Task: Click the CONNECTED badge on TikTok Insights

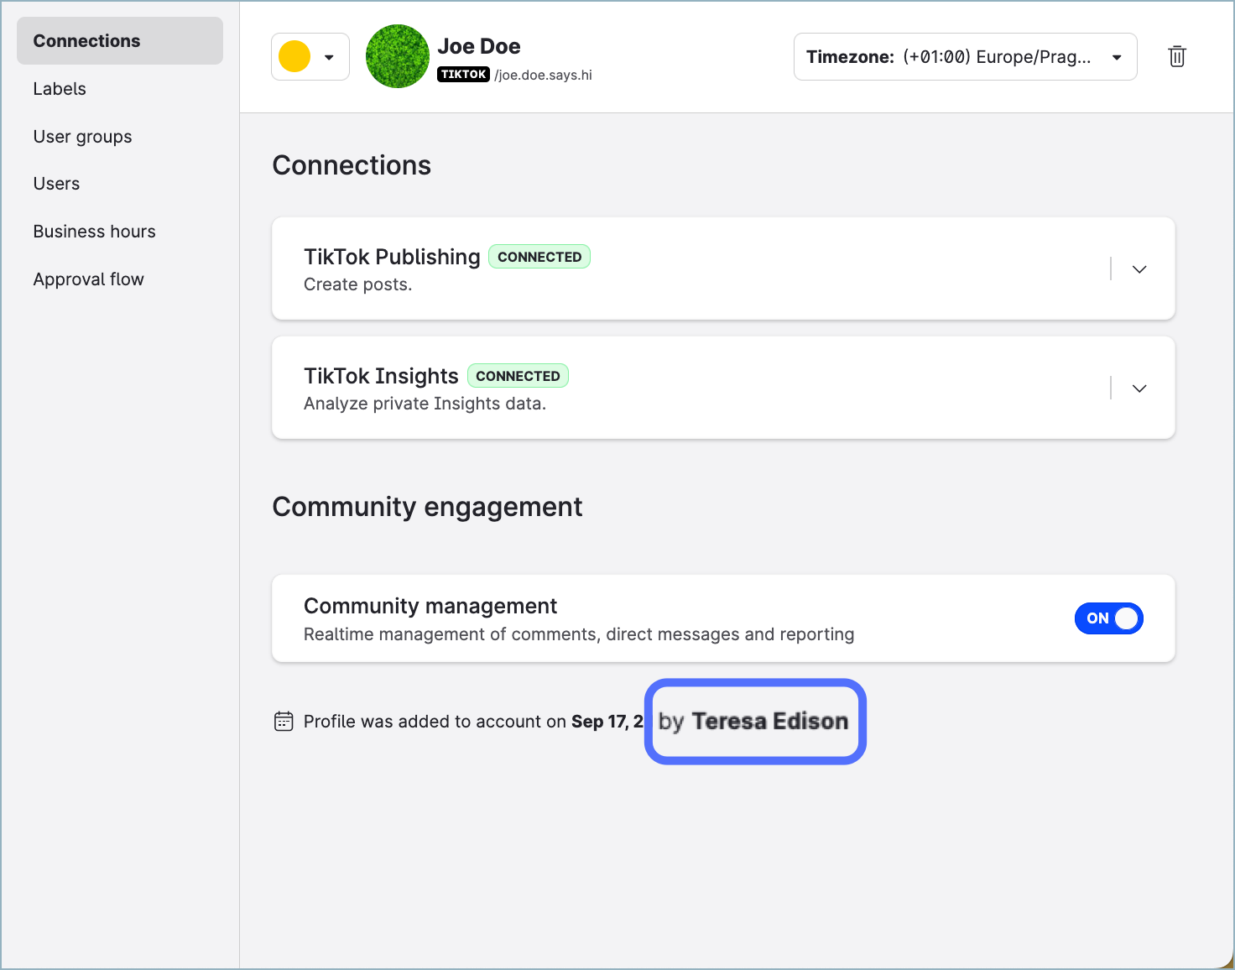Action: click(518, 376)
